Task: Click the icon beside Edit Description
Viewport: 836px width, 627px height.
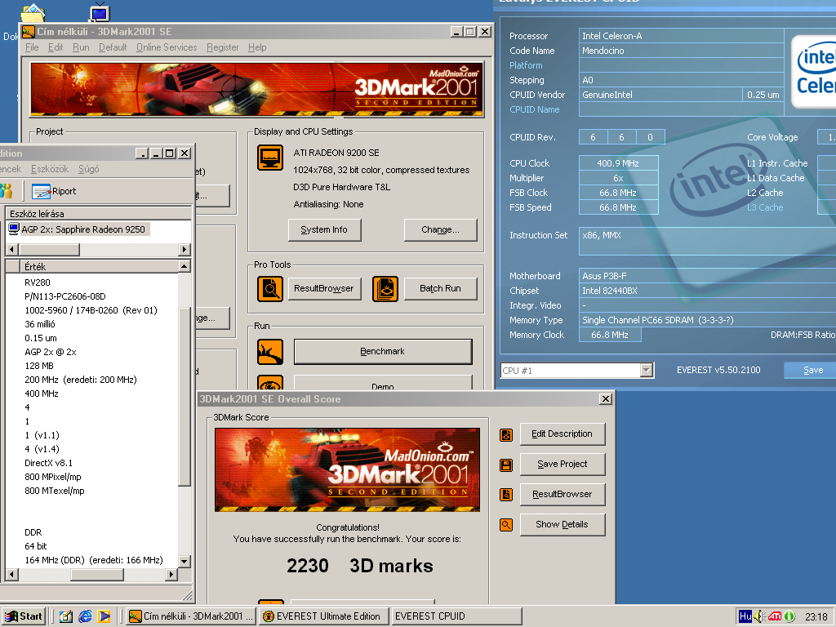Action: pyautogui.click(x=506, y=435)
